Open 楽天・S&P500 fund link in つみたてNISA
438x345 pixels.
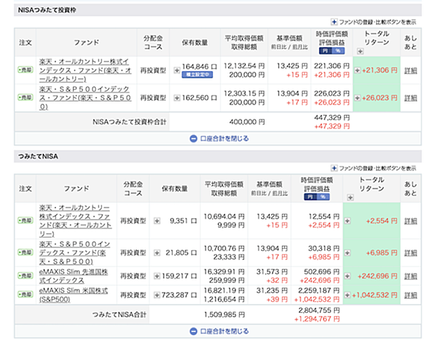(x=75, y=253)
